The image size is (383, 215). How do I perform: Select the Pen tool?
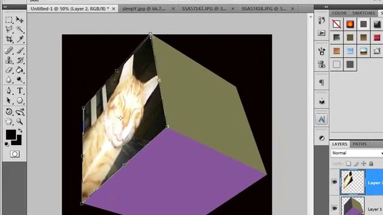(9, 91)
